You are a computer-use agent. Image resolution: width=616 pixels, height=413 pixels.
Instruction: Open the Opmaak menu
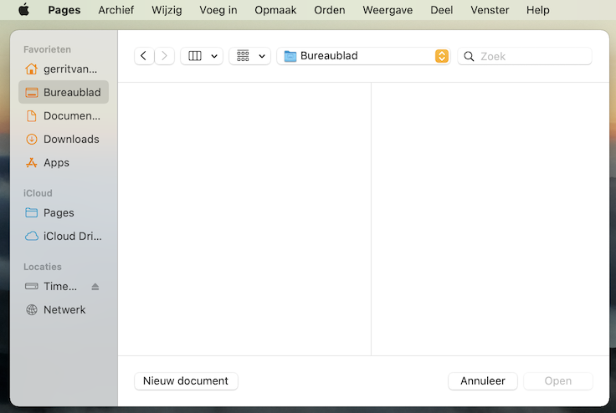click(275, 10)
